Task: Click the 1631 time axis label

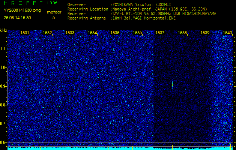Action: point(25,33)
